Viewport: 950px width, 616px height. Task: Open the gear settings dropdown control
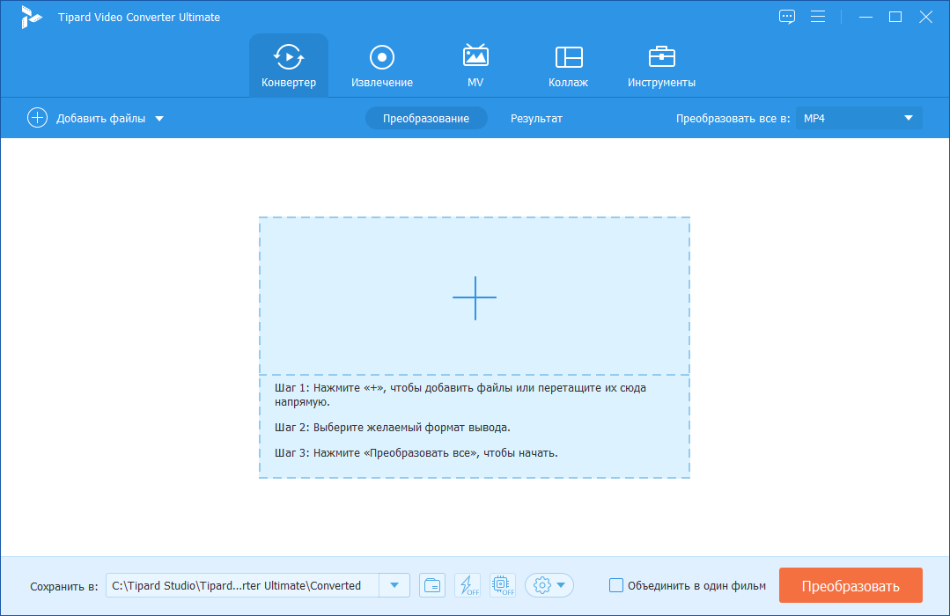[549, 584]
